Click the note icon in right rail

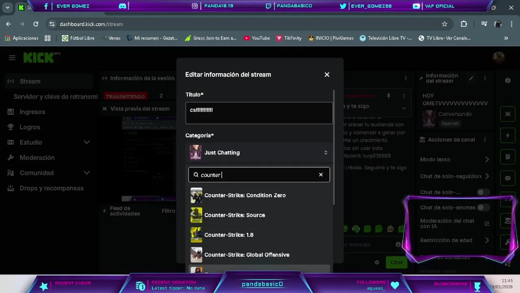[508, 157]
